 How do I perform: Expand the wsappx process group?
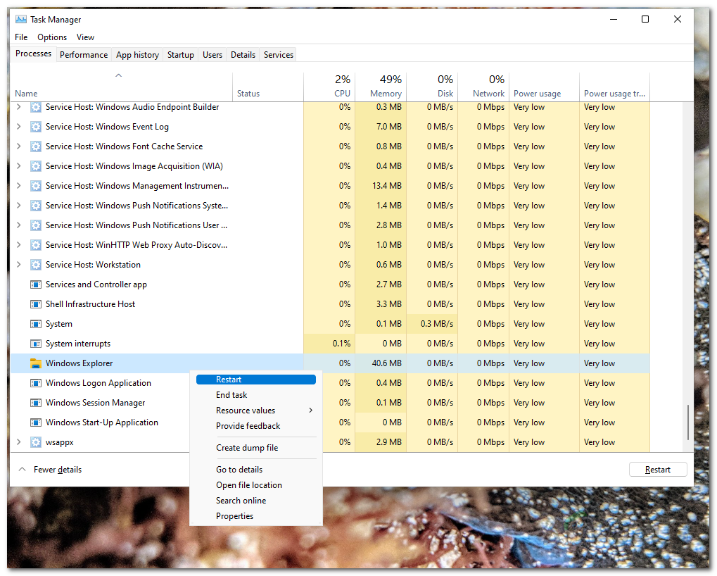pyautogui.click(x=19, y=442)
